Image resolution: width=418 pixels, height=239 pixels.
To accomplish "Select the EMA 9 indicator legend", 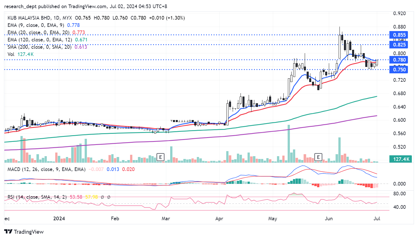I will click(x=36, y=25).
